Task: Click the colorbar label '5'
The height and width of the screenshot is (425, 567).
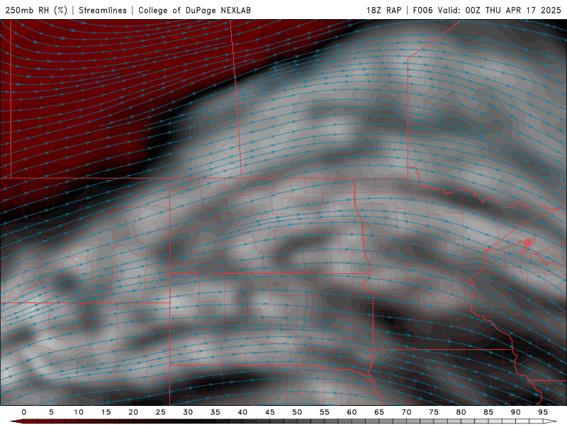Action: [51, 412]
